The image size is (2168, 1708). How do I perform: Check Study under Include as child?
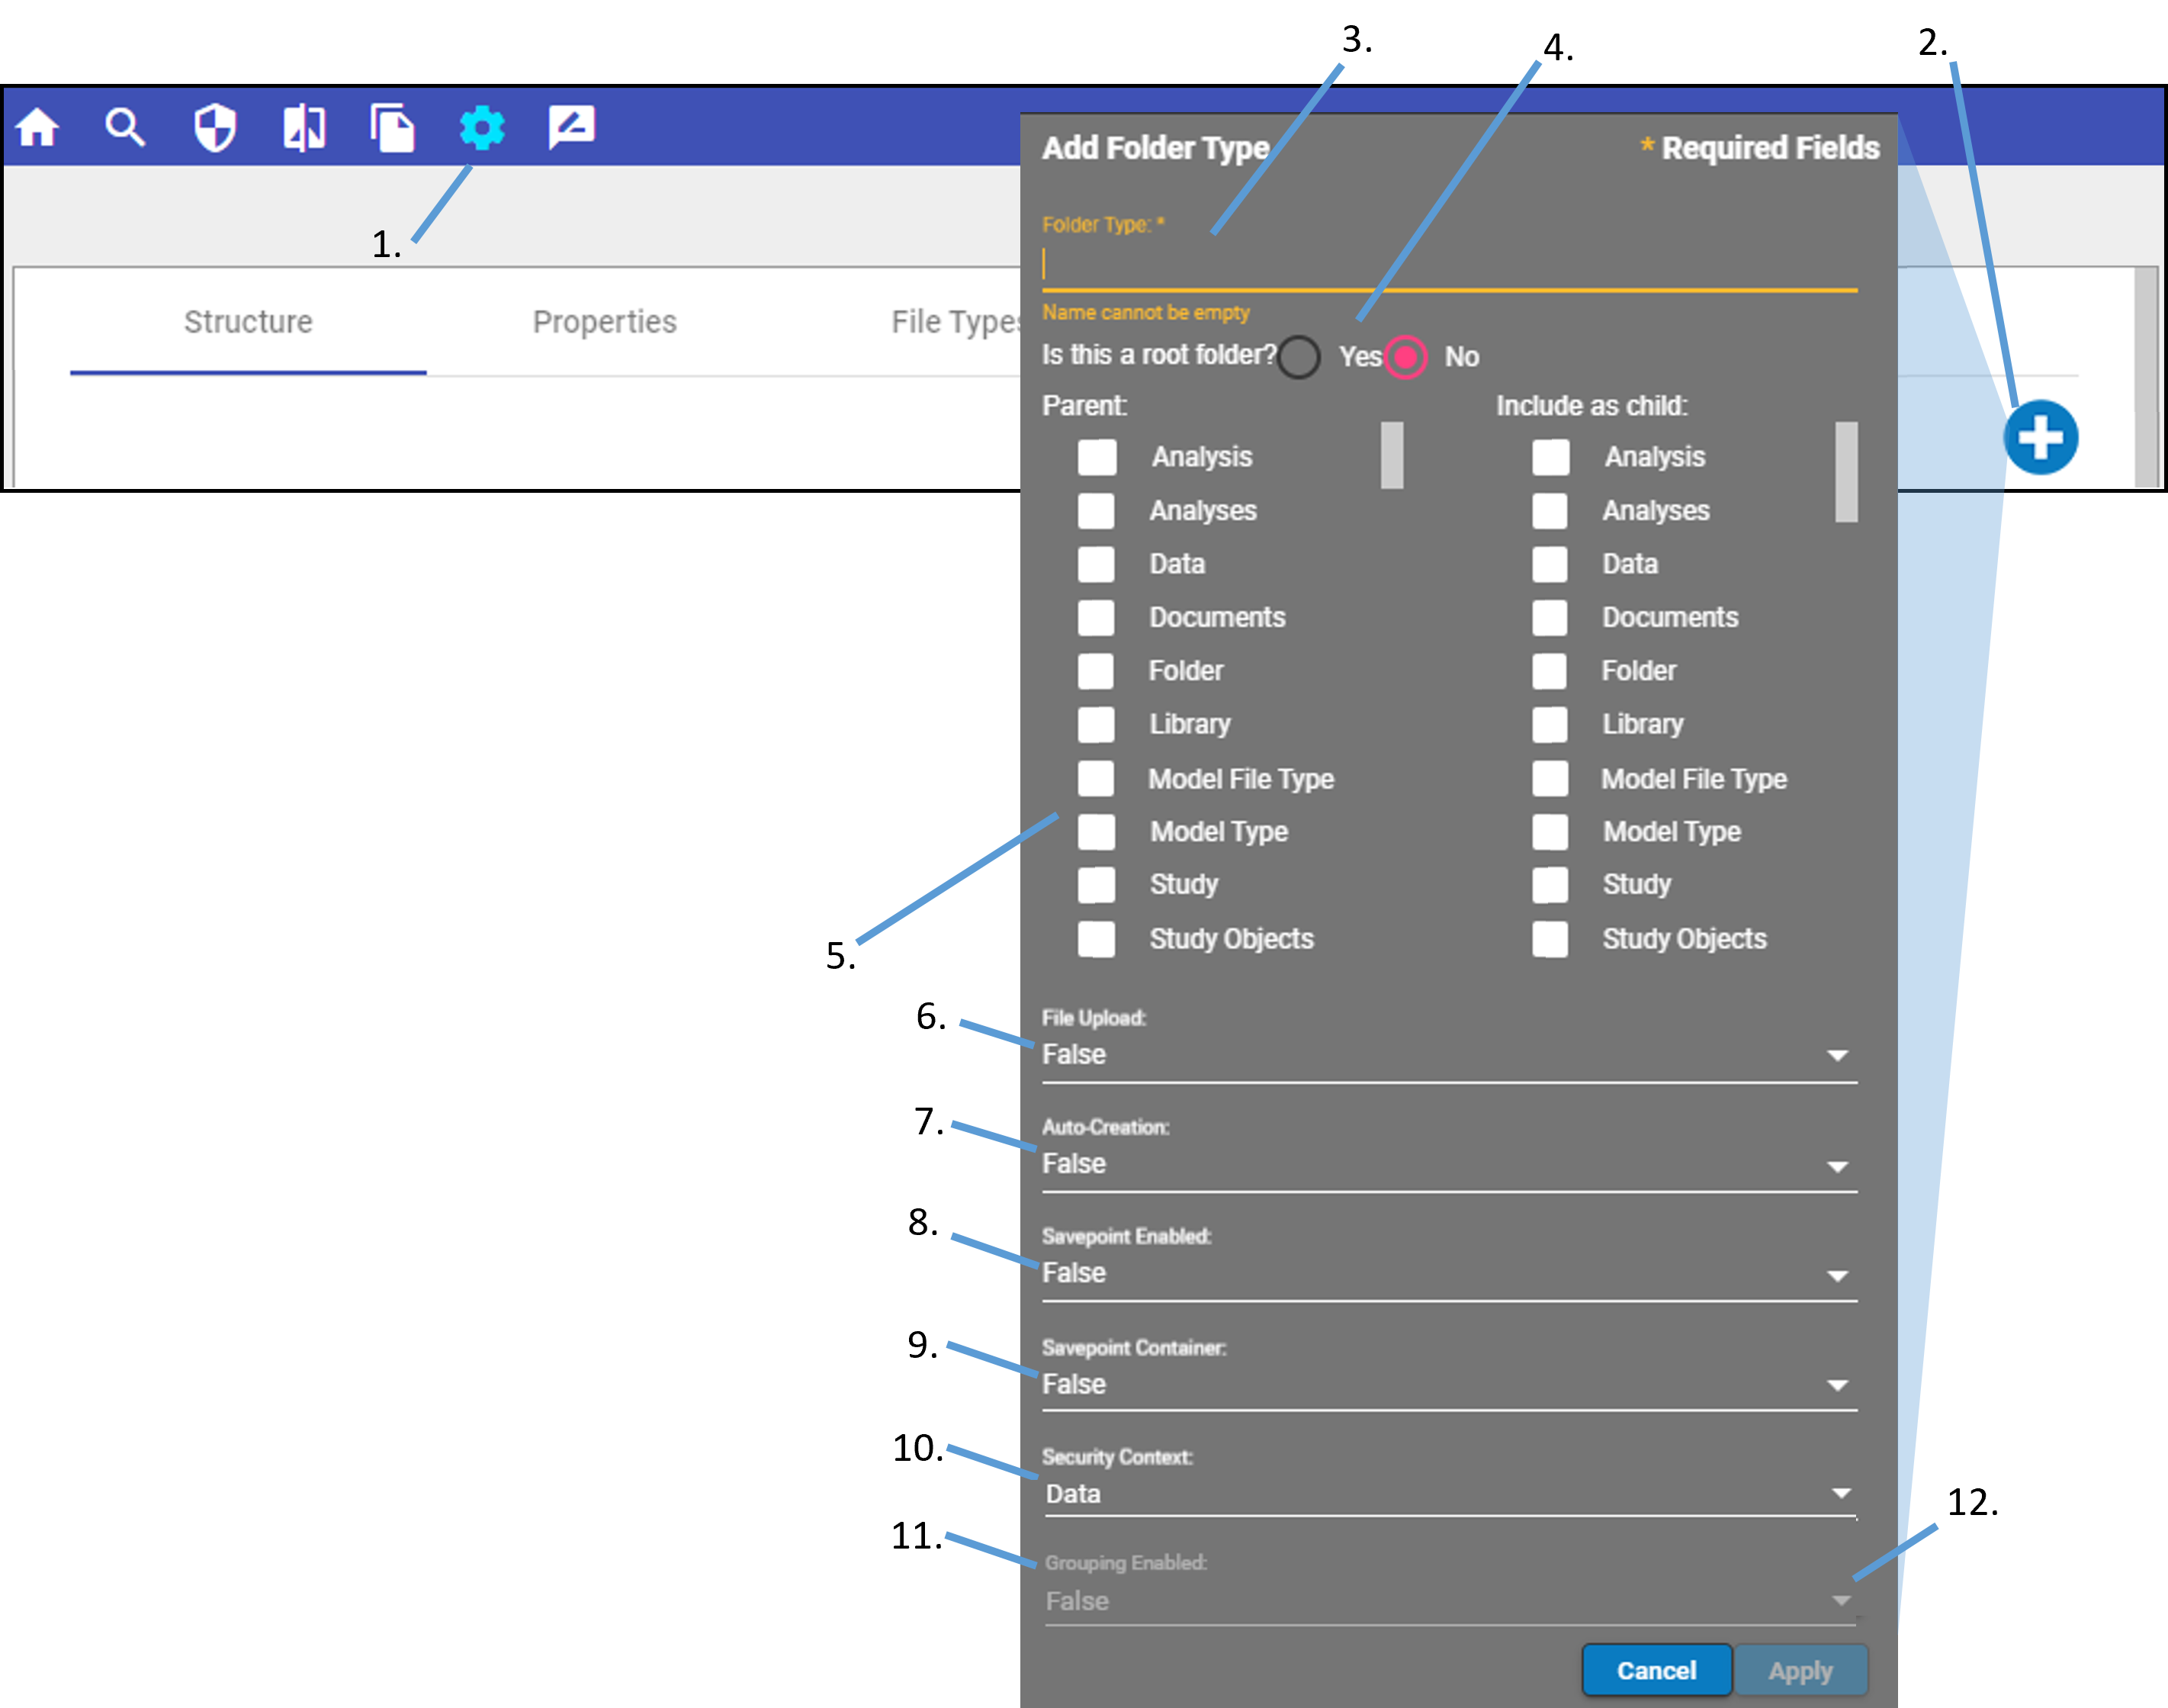point(1550,885)
